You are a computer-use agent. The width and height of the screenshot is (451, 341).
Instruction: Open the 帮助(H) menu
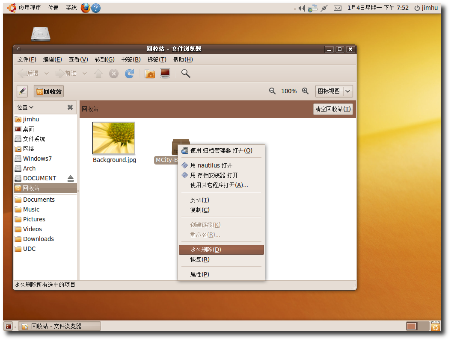pos(183,59)
